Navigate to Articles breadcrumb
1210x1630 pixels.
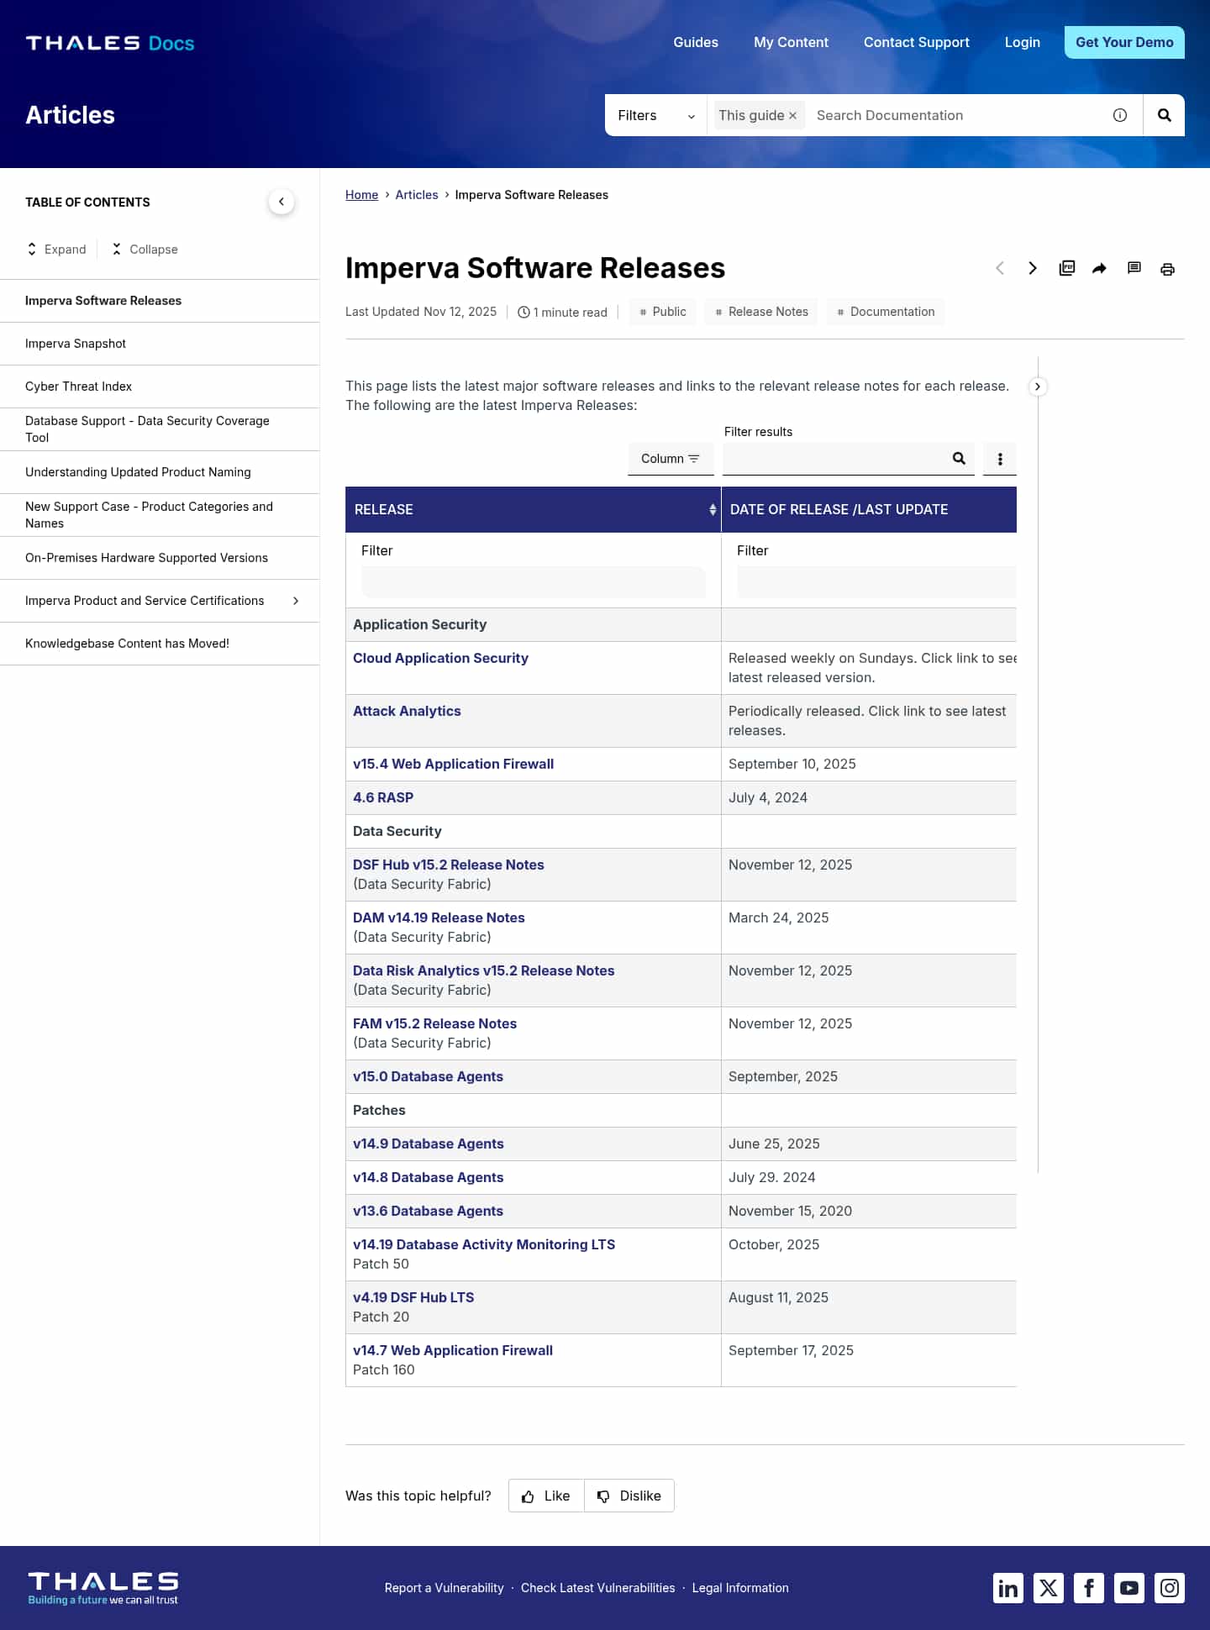pyautogui.click(x=417, y=195)
